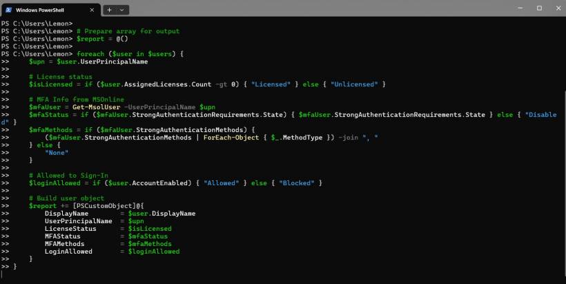The image size is (566, 284).
Task: Click empty title bar area beside tabs
Action: click(x=311, y=8)
